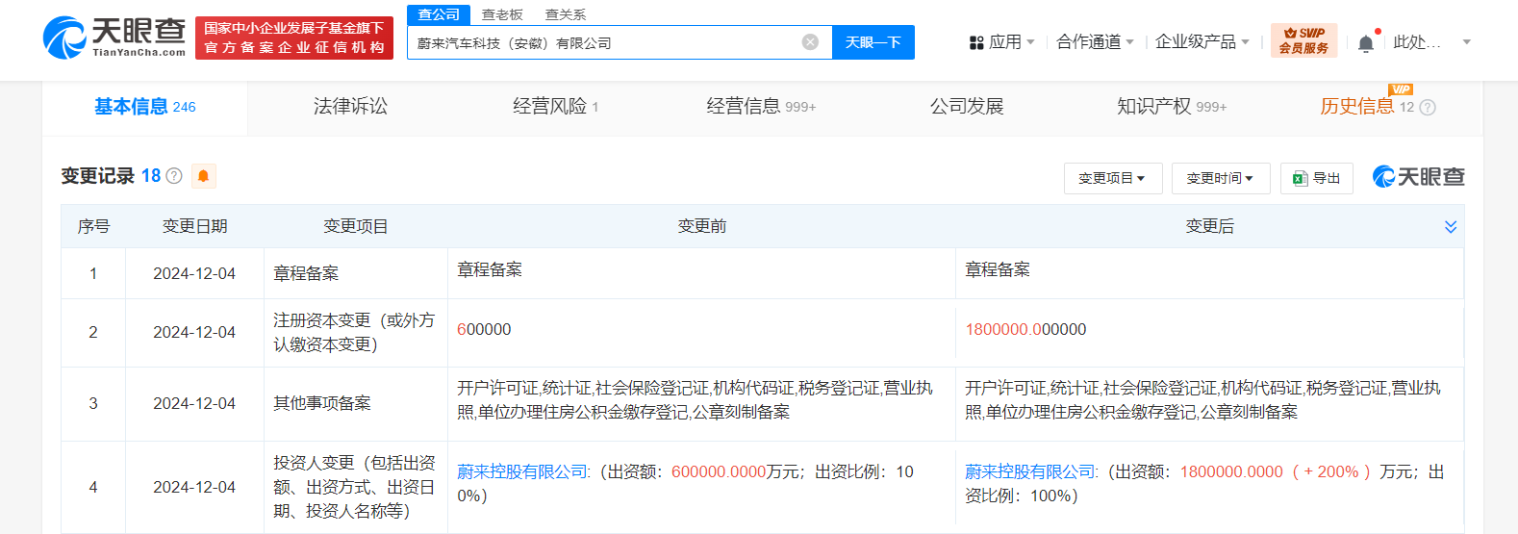Expand 合作通道 menu

point(1095,42)
